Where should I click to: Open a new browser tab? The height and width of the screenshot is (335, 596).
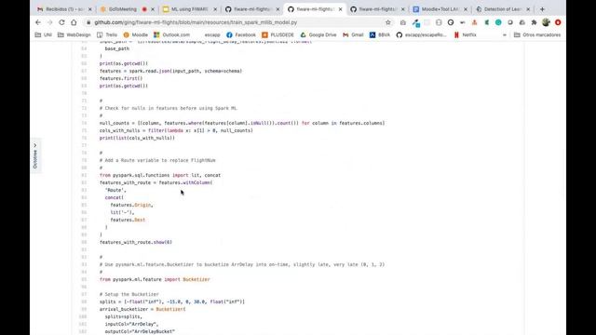542,9
